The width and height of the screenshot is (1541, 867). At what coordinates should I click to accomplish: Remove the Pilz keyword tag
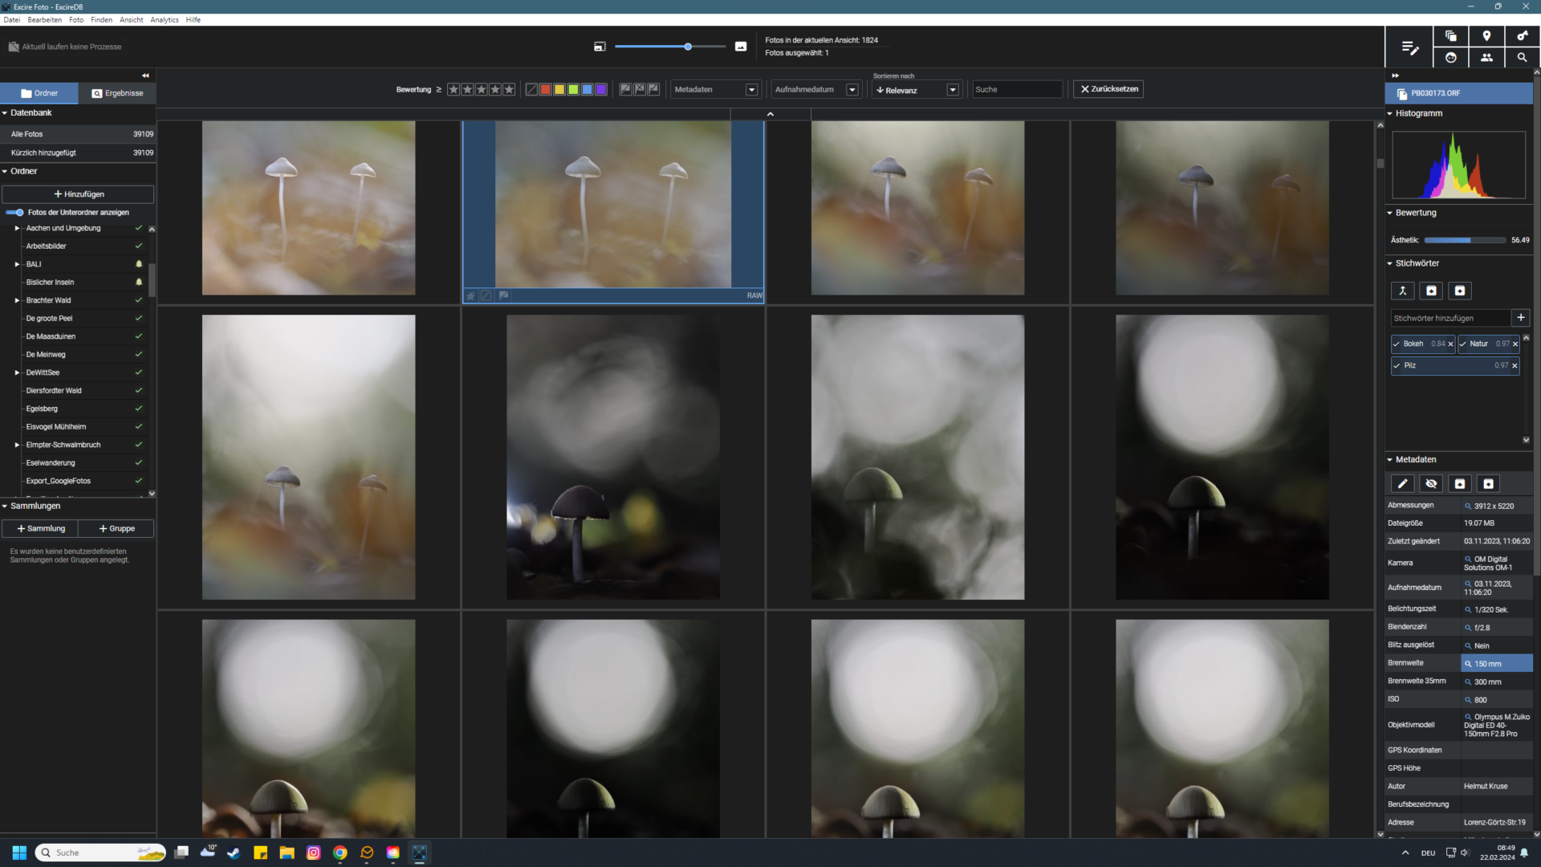coord(1515,365)
